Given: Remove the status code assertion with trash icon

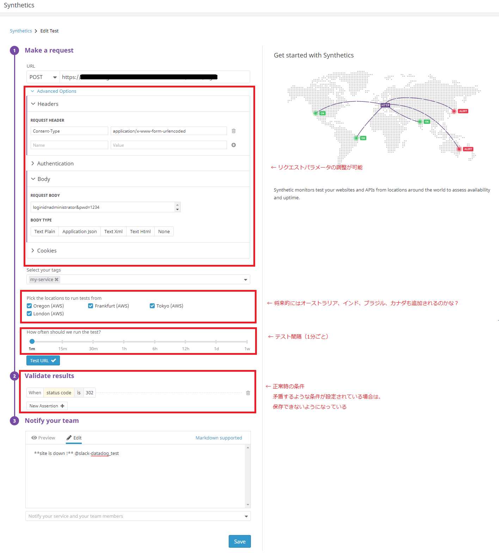Looking at the screenshot, I should coord(248,393).
